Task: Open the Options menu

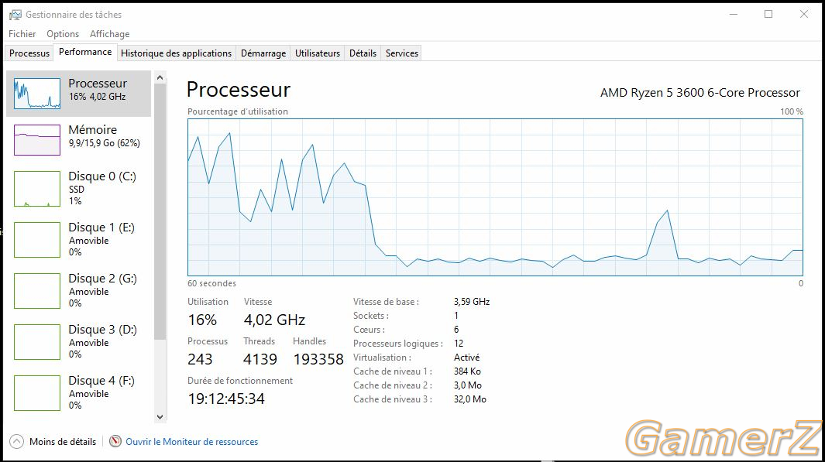Action: tap(63, 33)
